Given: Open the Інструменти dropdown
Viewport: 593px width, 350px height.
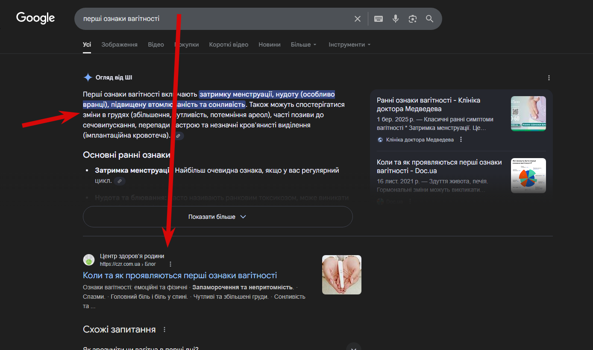Looking at the screenshot, I should click(349, 44).
